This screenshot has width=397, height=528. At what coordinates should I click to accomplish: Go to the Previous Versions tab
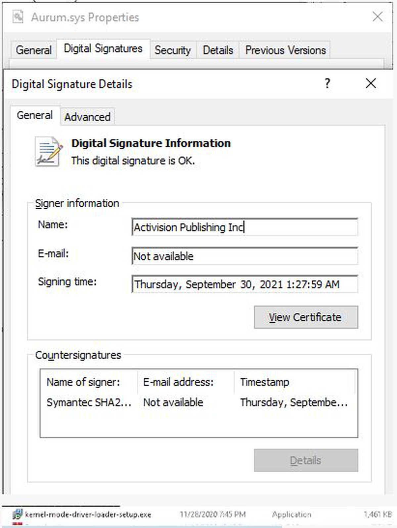pos(285,50)
